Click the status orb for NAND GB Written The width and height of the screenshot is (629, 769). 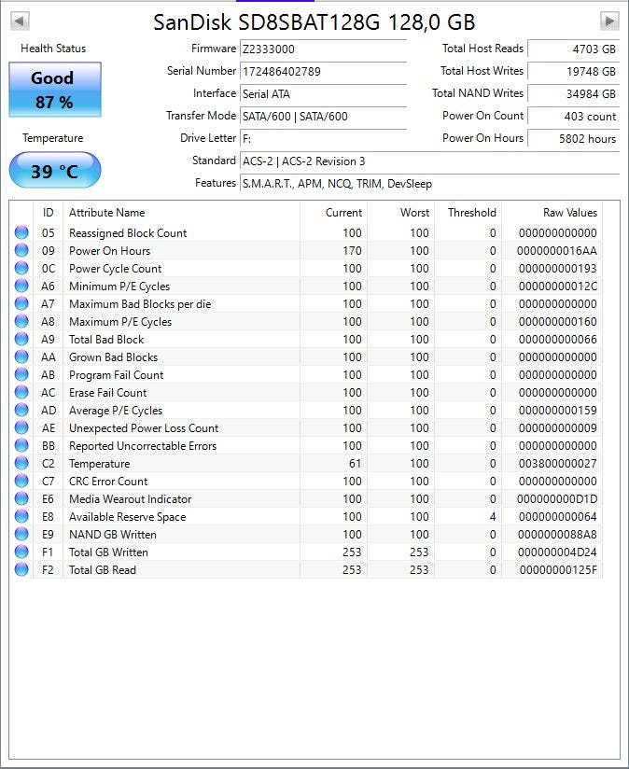[21, 534]
